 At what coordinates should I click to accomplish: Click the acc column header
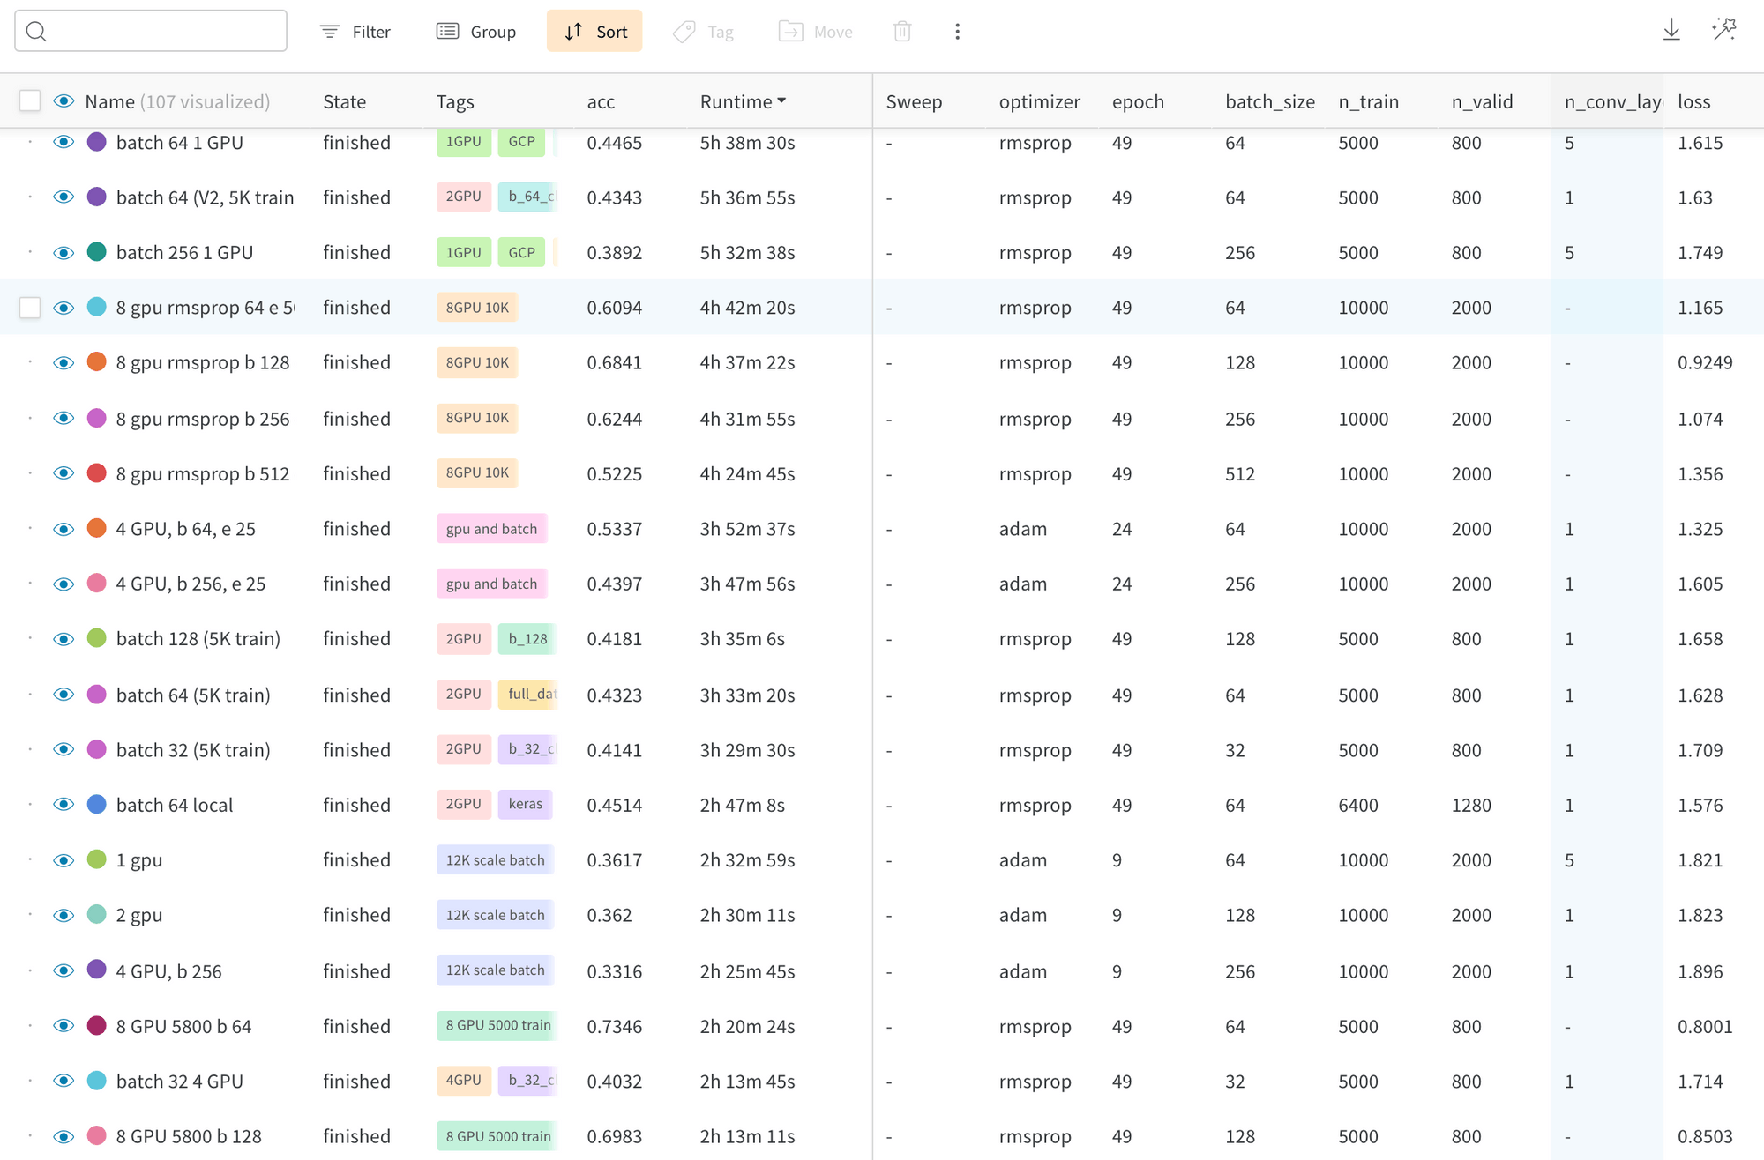click(x=601, y=102)
